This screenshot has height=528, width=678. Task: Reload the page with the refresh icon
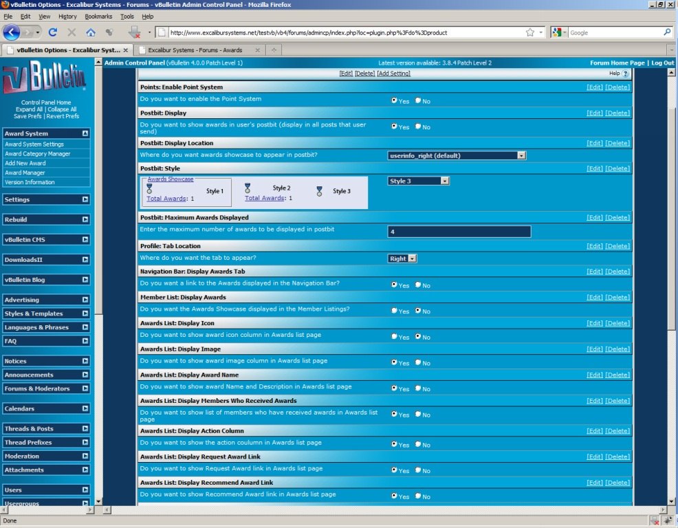(53, 32)
